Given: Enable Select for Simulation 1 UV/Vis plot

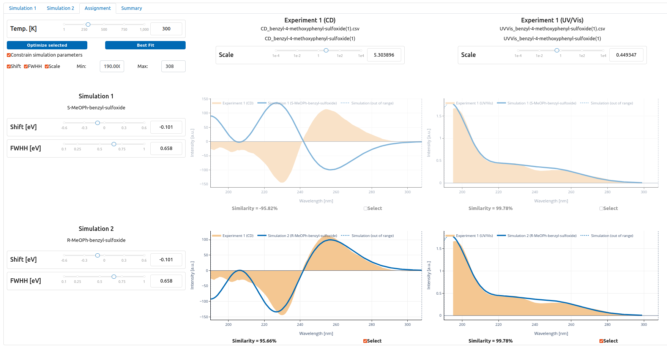Looking at the screenshot, I should 601,208.
